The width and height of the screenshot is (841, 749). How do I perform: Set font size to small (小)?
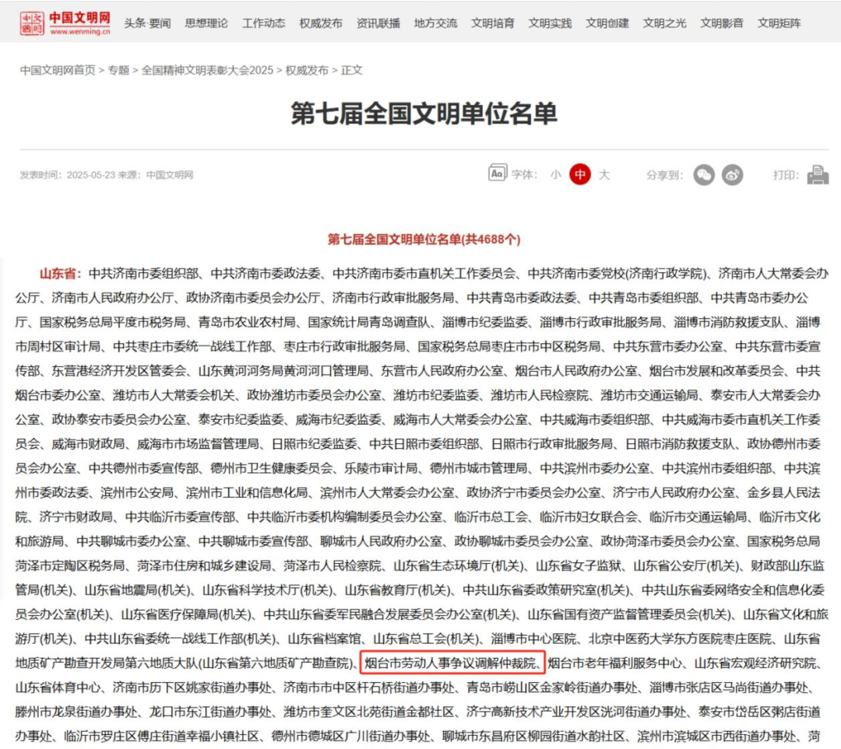tap(556, 175)
